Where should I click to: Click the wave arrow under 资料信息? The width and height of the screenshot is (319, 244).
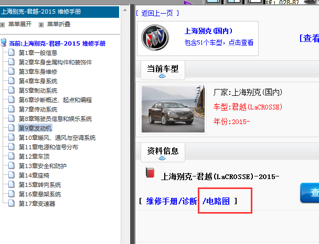162,158
